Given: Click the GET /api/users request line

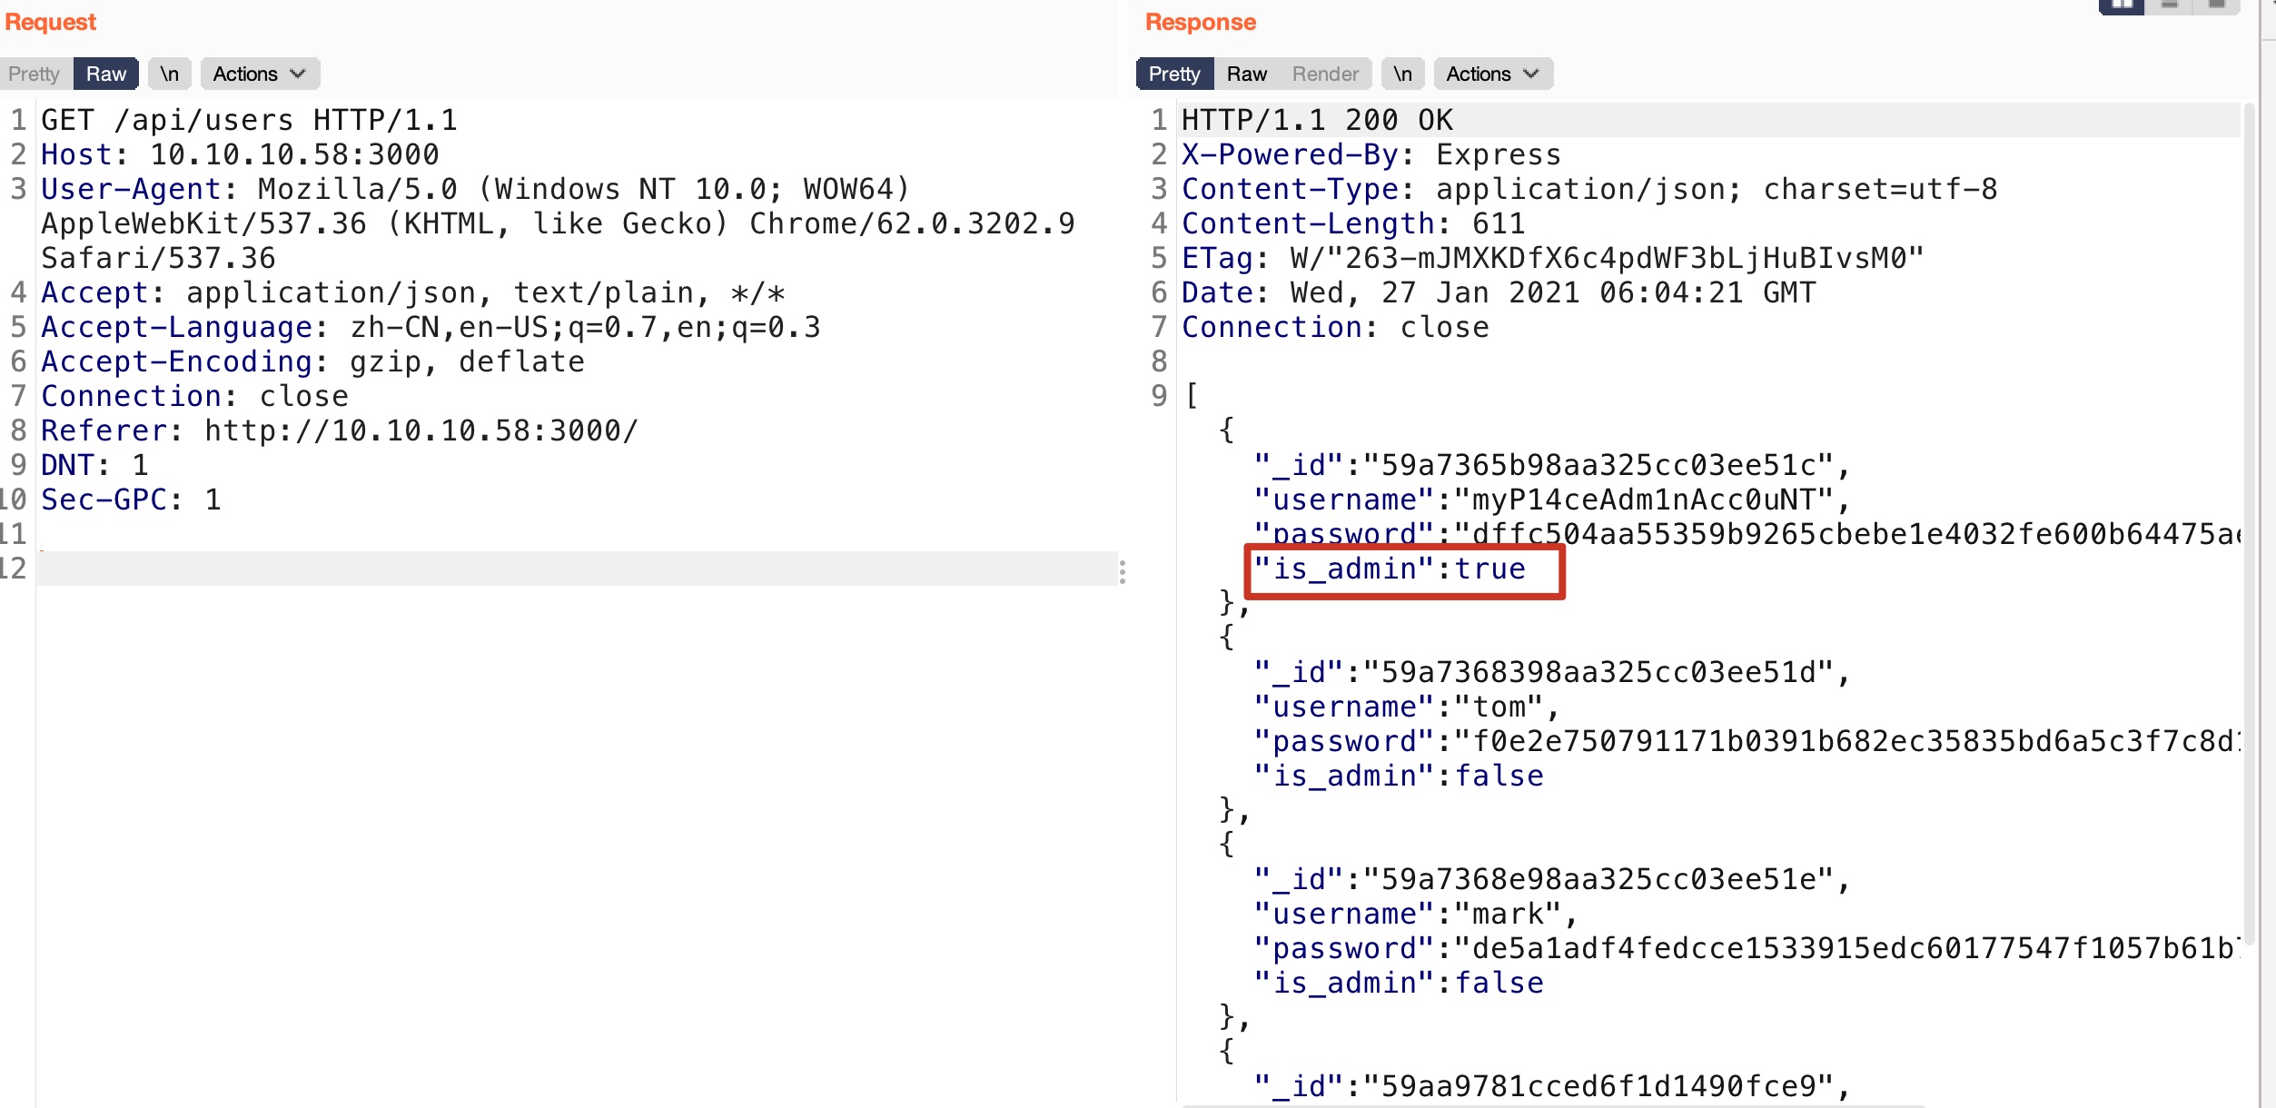Looking at the screenshot, I should tap(249, 120).
